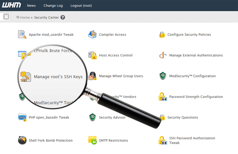The width and height of the screenshot is (238, 154).
Task: Open the News menu item
Action: [31, 6]
